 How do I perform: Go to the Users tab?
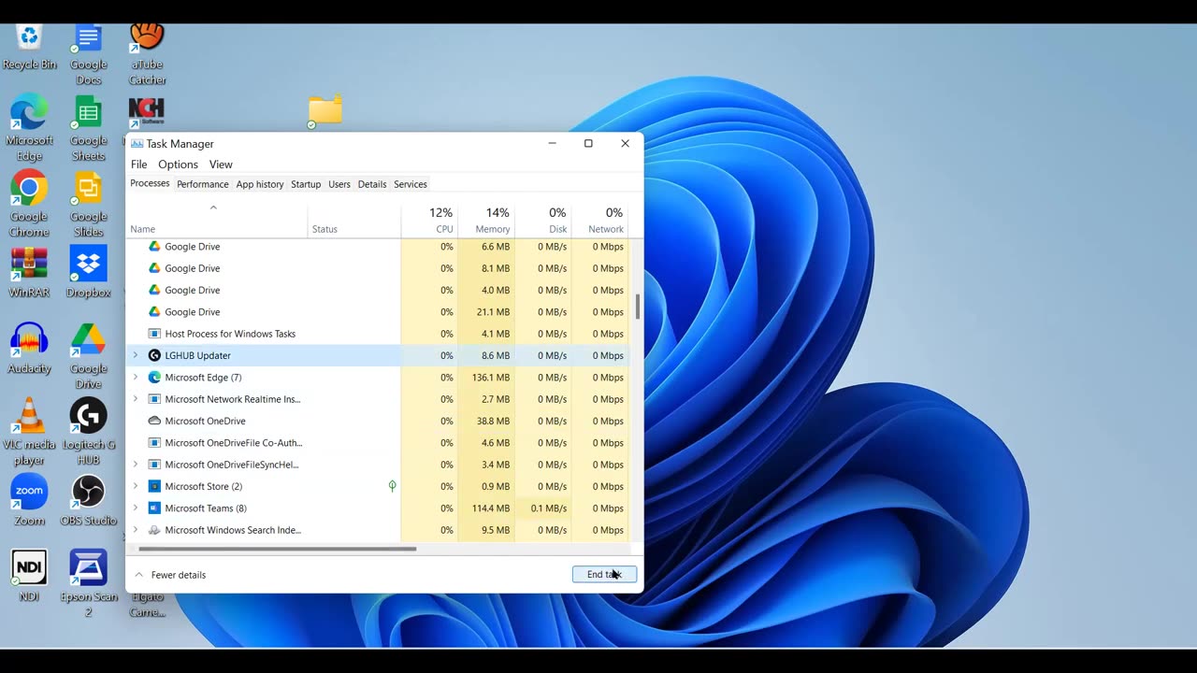[339, 184]
